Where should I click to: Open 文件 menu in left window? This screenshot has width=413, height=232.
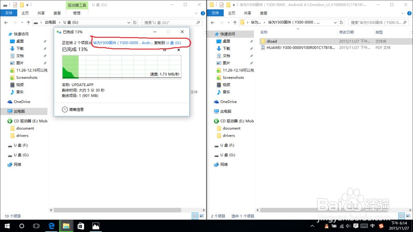[9, 13]
